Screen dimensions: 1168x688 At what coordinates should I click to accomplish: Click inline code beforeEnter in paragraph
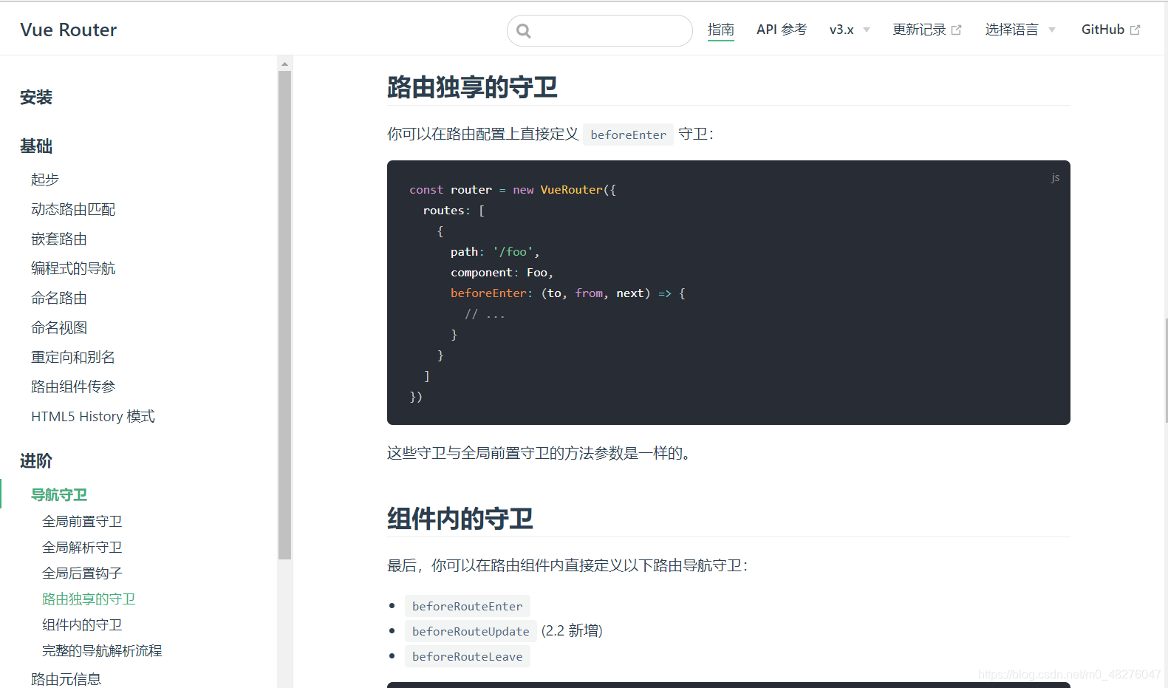(628, 134)
